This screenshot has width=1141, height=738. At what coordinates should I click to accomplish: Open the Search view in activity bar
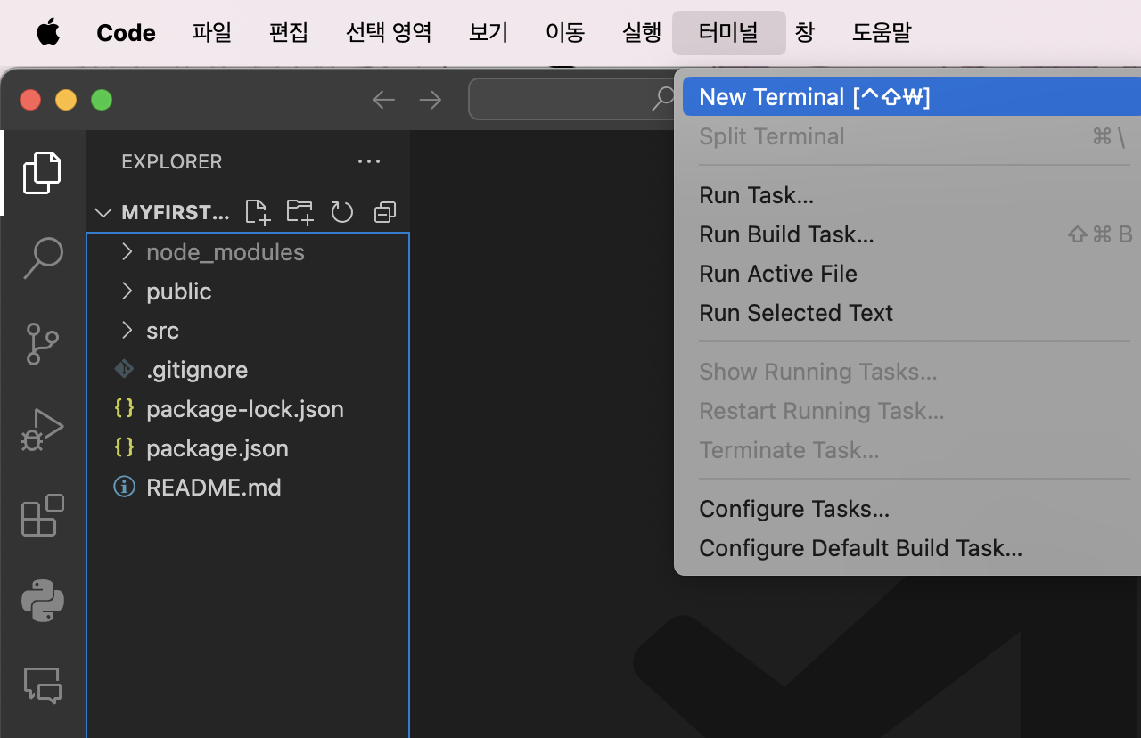pos(42,258)
